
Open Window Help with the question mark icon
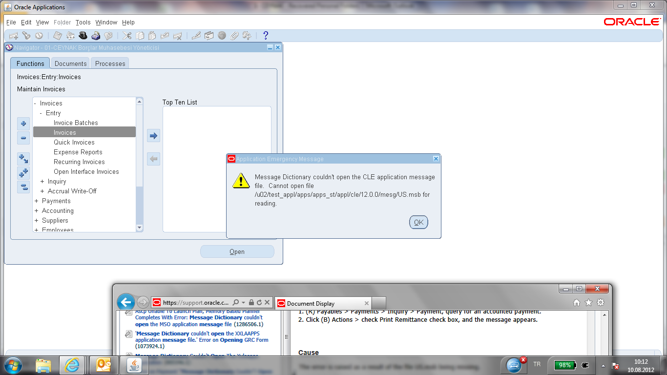(265, 35)
